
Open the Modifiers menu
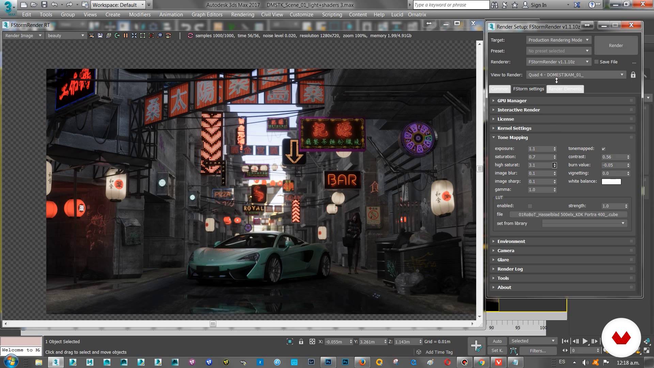[140, 15]
